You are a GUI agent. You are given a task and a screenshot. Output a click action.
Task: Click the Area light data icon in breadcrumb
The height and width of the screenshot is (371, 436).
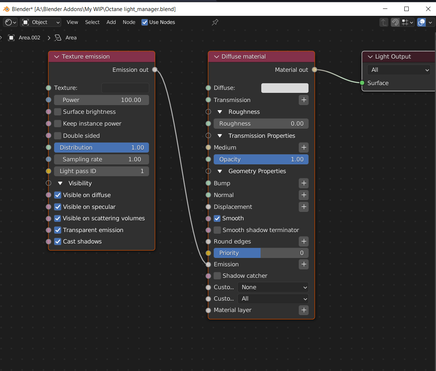click(x=58, y=38)
